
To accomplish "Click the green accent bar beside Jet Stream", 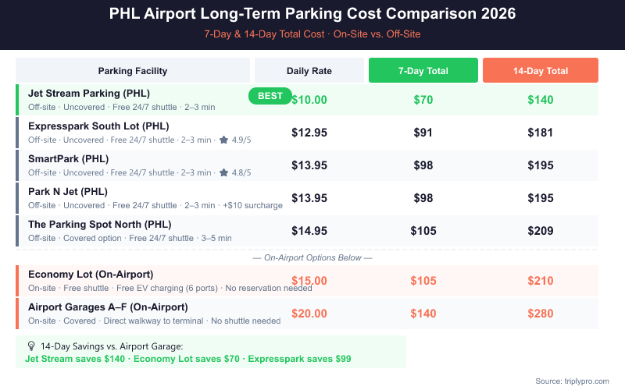I will [17, 100].
